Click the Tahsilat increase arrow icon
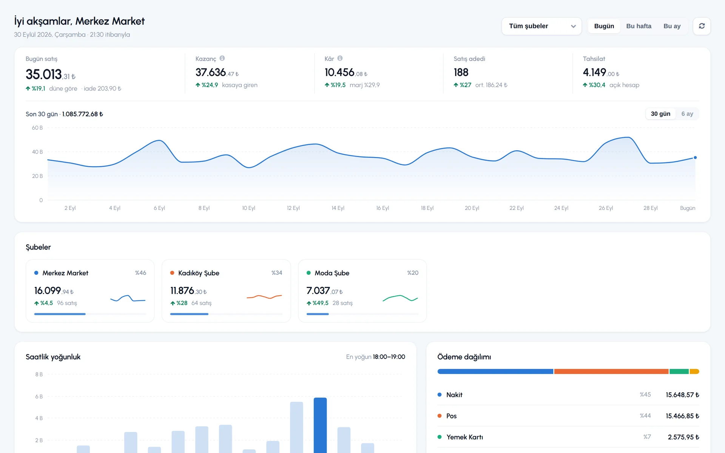This screenshot has height=453, width=725. [x=585, y=85]
